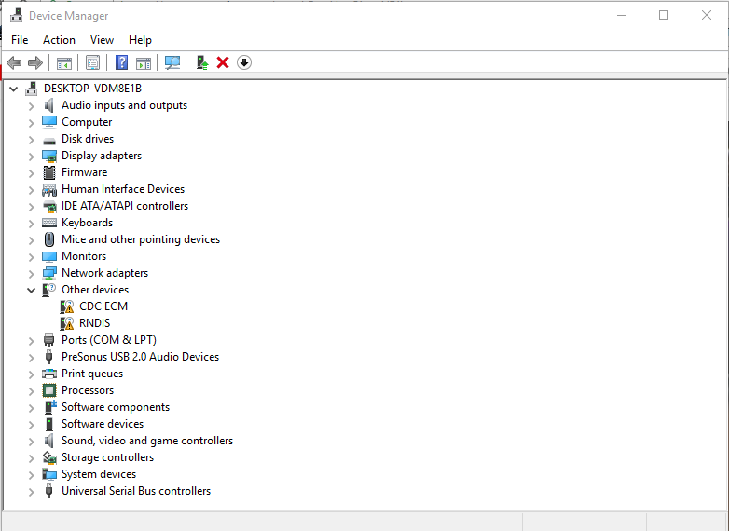Click the Disable device down-arrow icon

pos(244,62)
